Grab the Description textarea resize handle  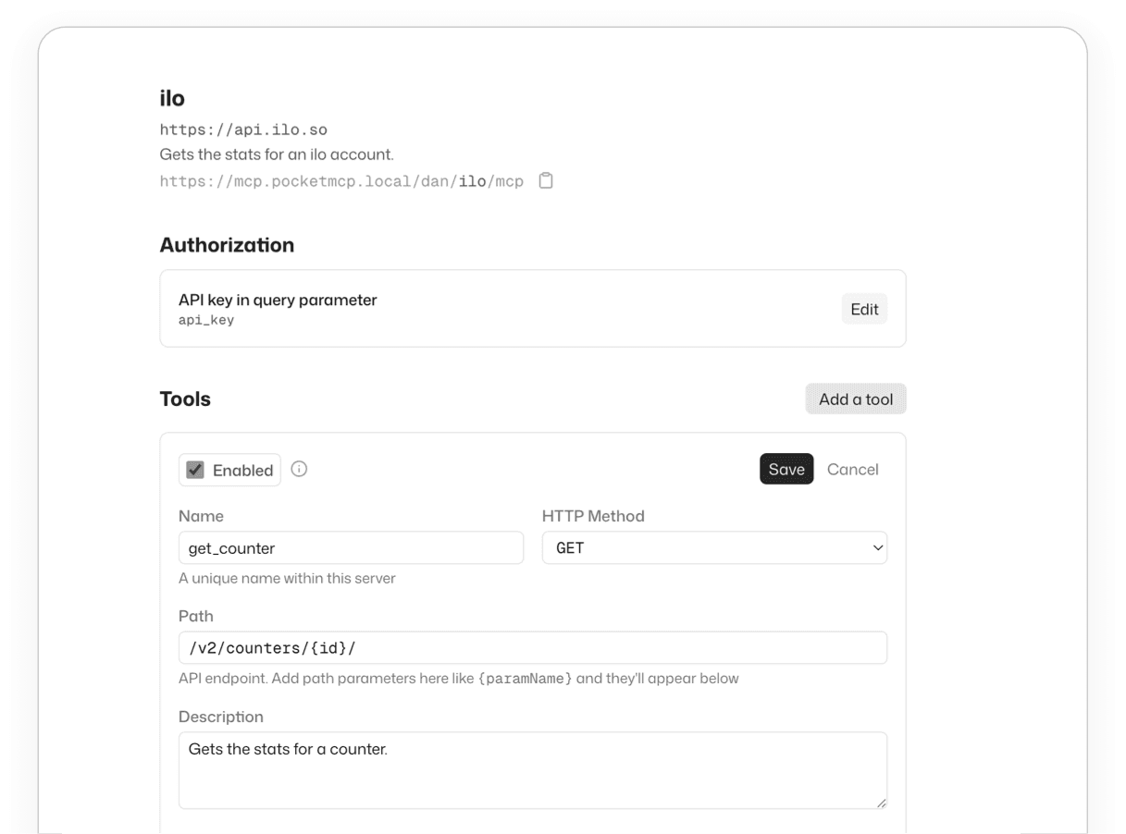(x=881, y=803)
